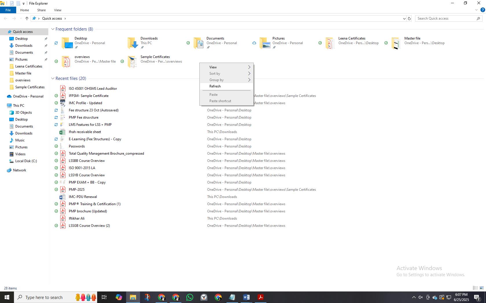Switch to large icons view layout
The width and height of the screenshot is (486, 303).
point(482,288)
